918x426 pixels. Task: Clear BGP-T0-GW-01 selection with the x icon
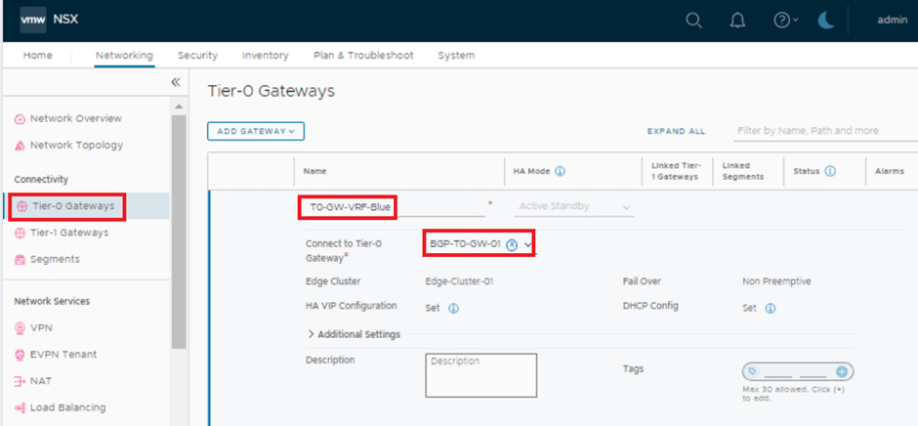pyautogui.click(x=512, y=244)
